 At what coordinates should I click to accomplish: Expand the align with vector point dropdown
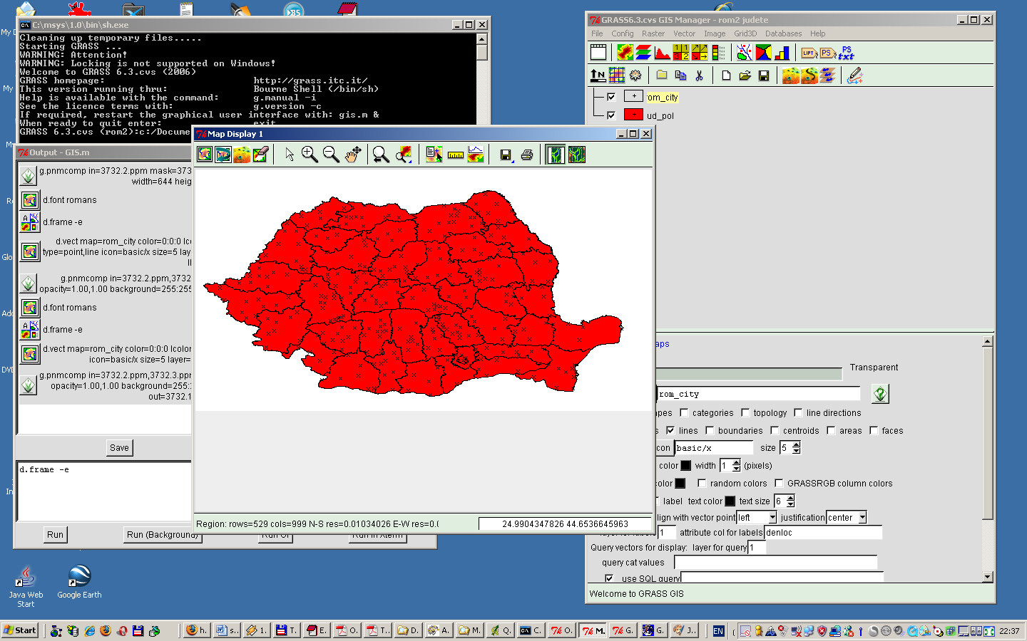tap(772, 517)
